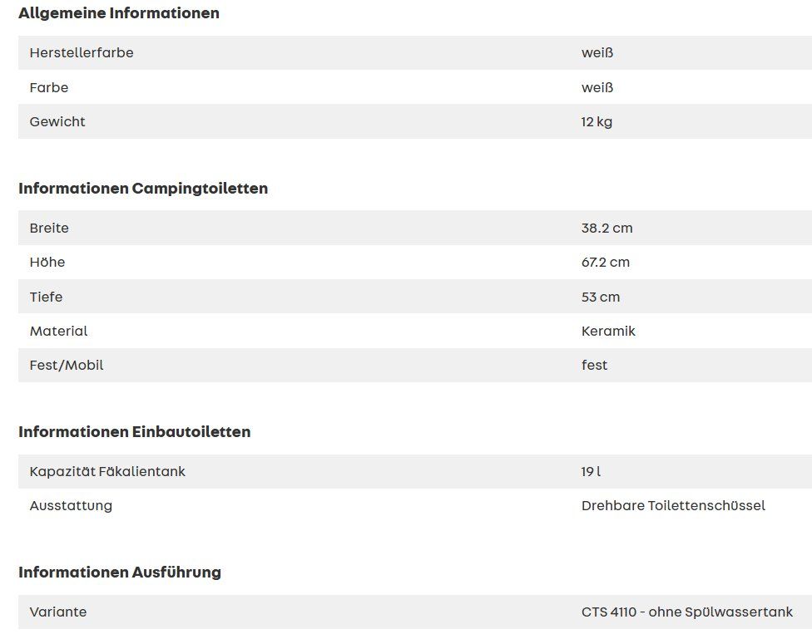The image size is (812, 634).
Task: Click the value fest
Action: click(595, 365)
